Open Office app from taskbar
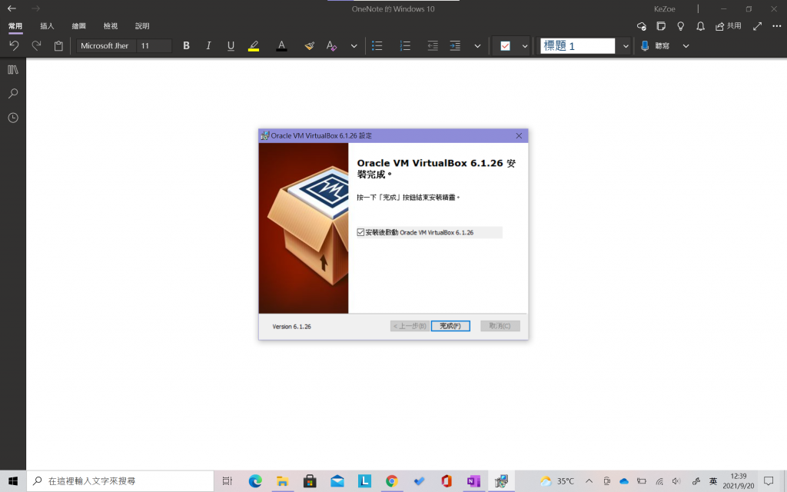The height and width of the screenshot is (492, 787). pos(447,481)
